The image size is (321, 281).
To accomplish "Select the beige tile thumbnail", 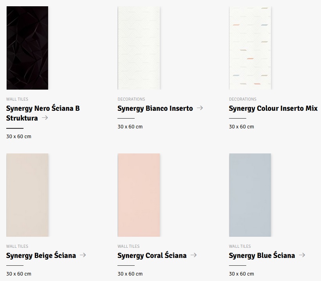I will pyautogui.click(x=27, y=195).
